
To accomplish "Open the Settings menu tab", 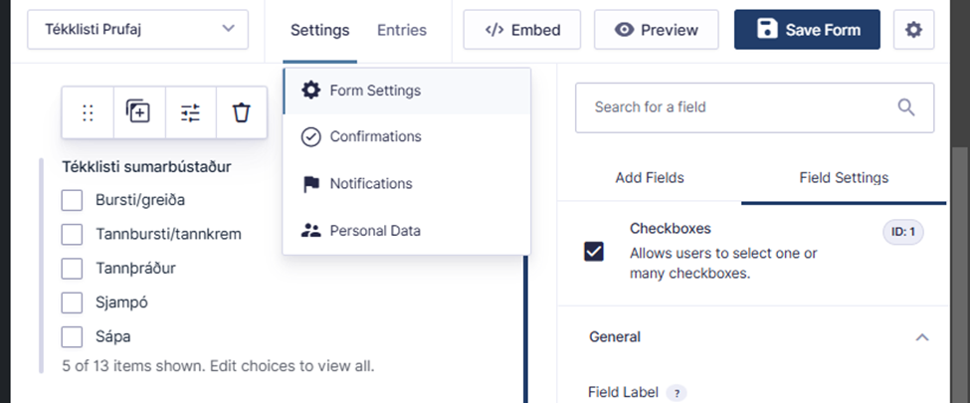I will [319, 30].
